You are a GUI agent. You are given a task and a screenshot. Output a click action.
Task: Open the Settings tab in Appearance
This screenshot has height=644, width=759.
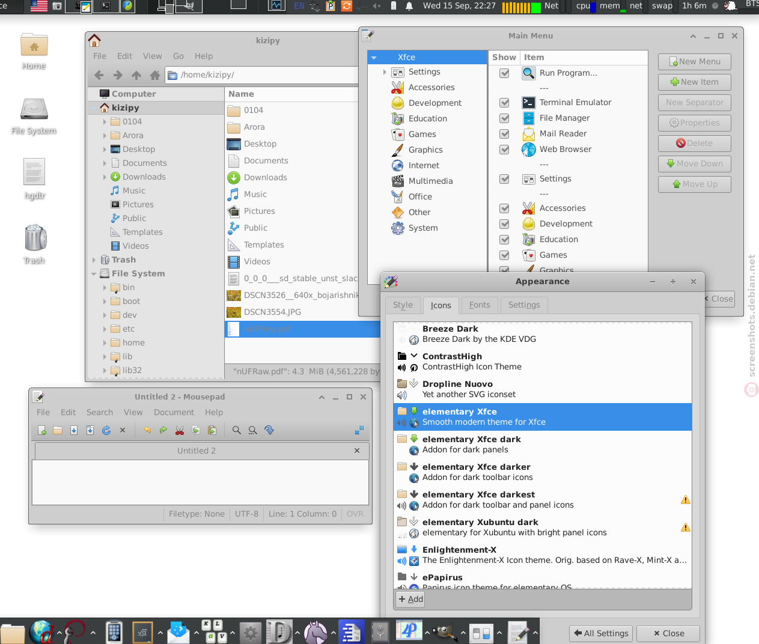click(x=524, y=305)
